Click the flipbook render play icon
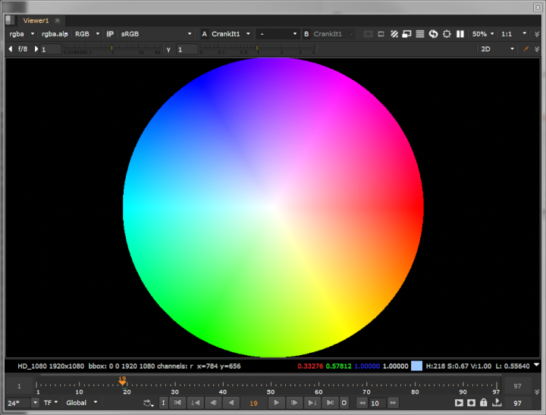Viewport: 546px width, 415px height. point(460,403)
